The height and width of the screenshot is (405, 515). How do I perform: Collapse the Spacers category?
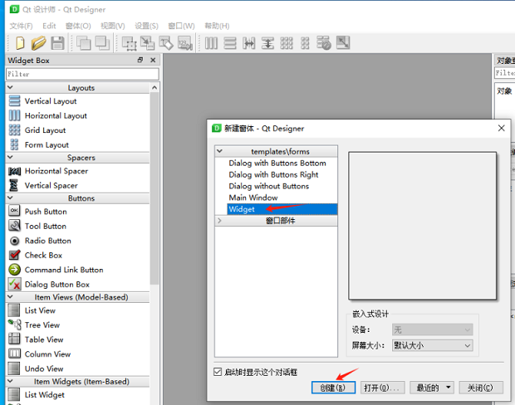pyautogui.click(x=10, y=157)
